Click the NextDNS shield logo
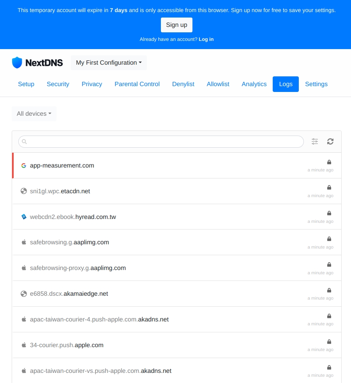The width and height of the screenshot is (351, 383). (x=17, y=63)
